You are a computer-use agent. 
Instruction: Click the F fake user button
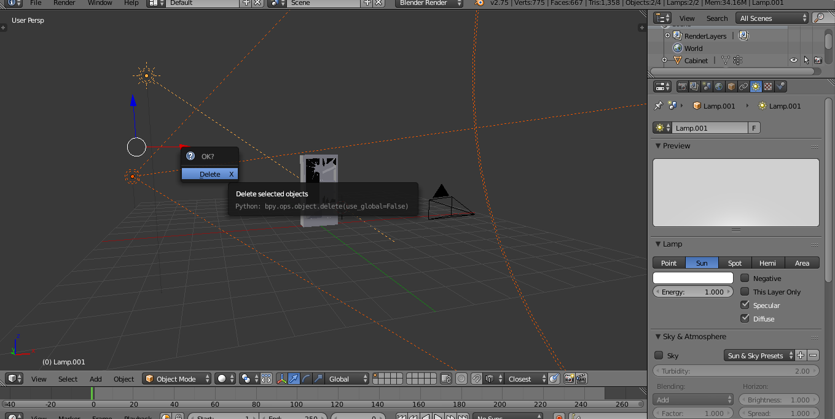[754, 128]
